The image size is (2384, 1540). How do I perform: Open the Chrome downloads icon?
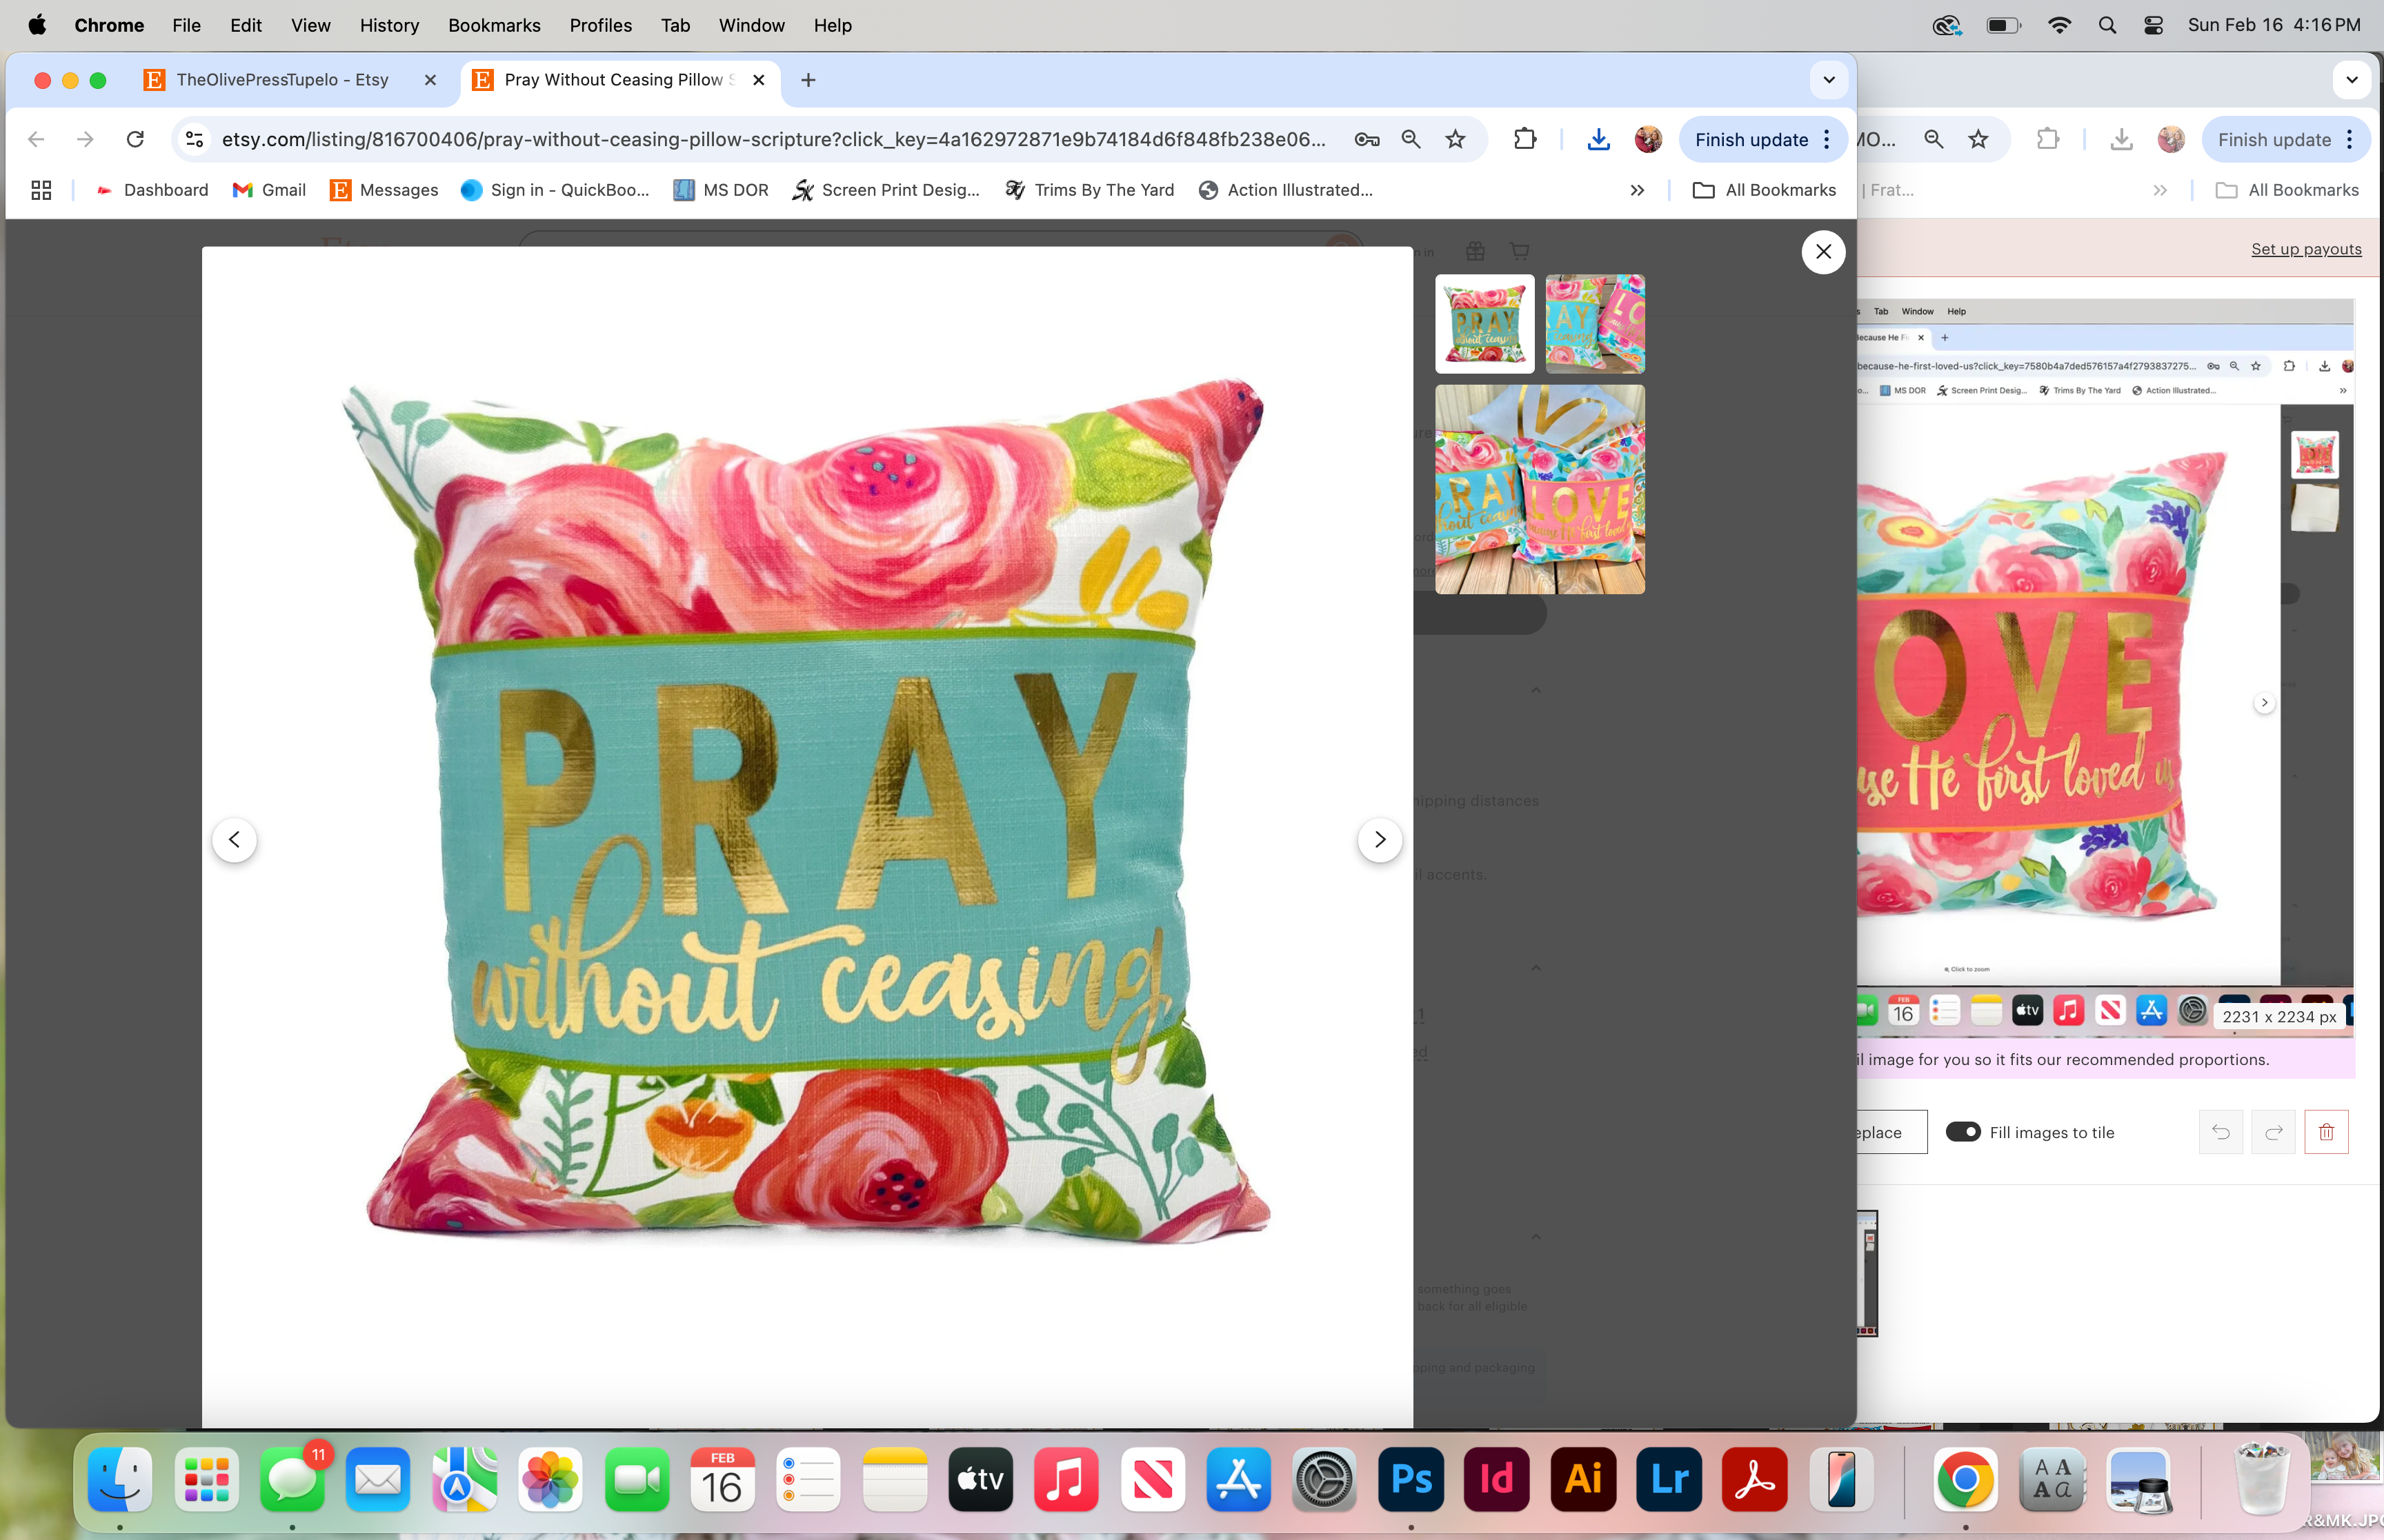(1598, 139)
